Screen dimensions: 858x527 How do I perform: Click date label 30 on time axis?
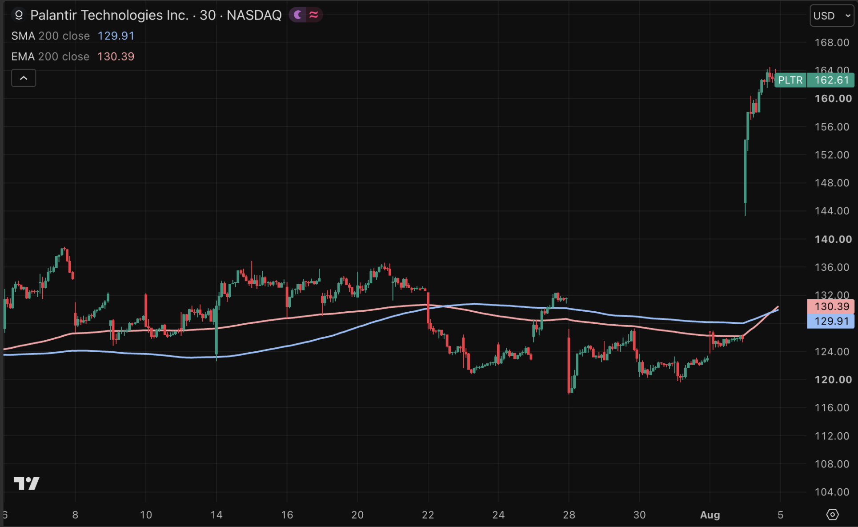[x=639, y=515]
